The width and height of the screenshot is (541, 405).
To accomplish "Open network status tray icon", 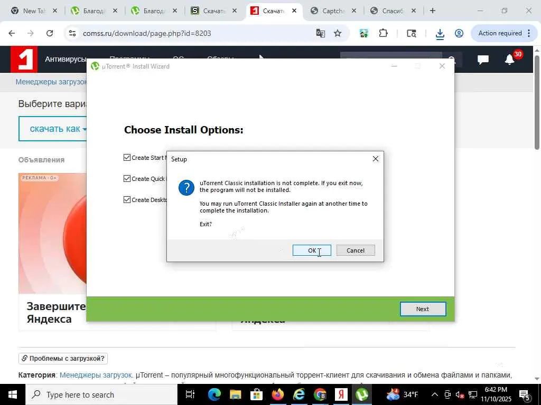I will [x=473, y=394].
